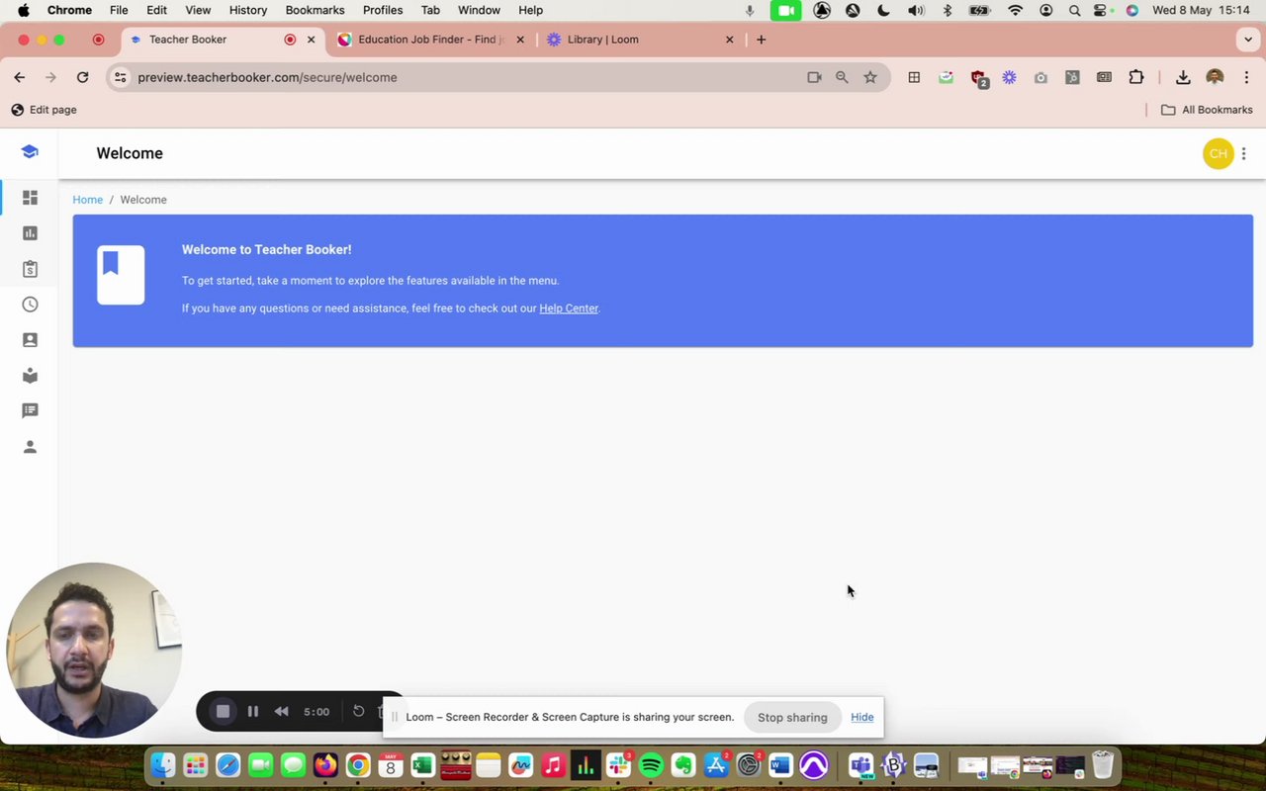This screenshot has width=1266, height=791.
Task: Open the Help menu
Action: [531, 10]
